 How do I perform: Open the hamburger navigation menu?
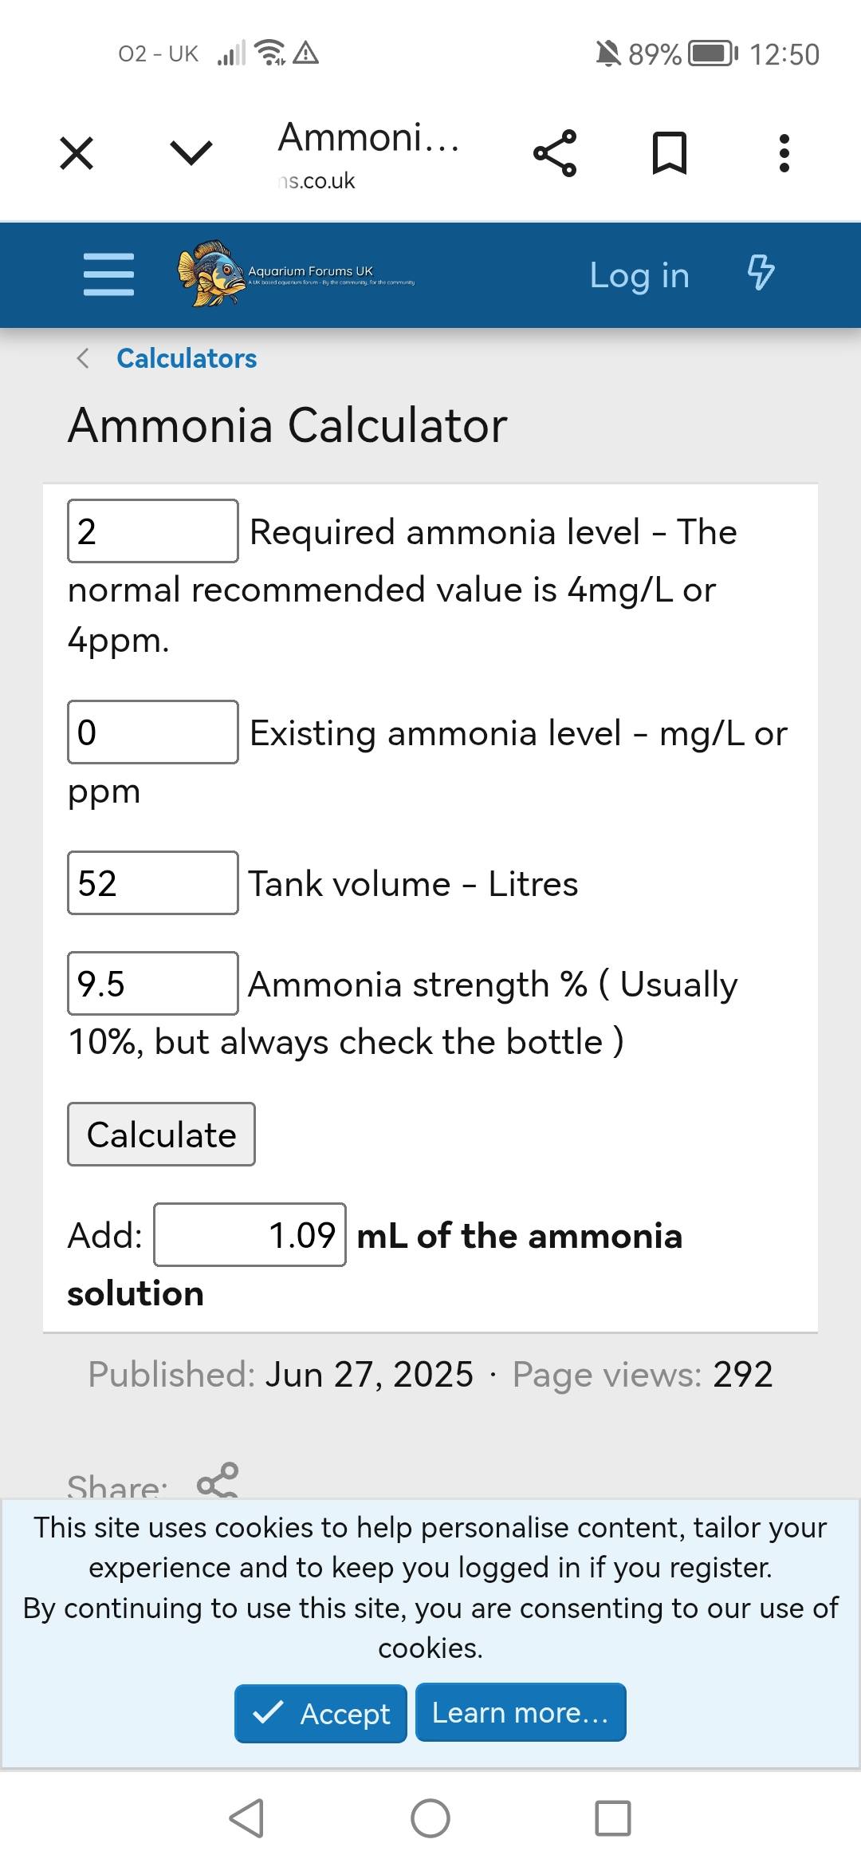tap(108, 274)
